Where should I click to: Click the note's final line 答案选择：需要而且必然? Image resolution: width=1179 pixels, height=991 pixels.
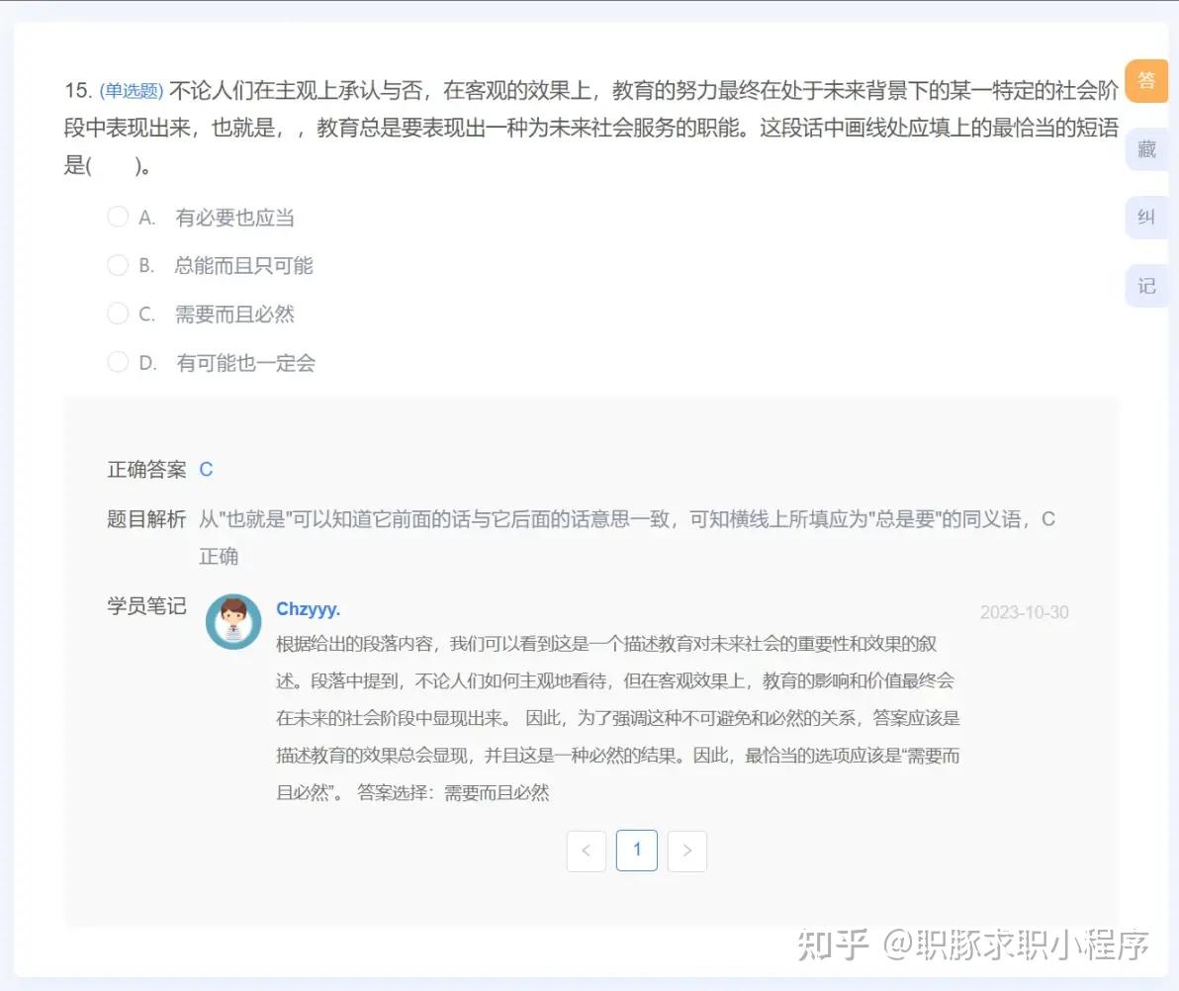[x=453, y=792]
